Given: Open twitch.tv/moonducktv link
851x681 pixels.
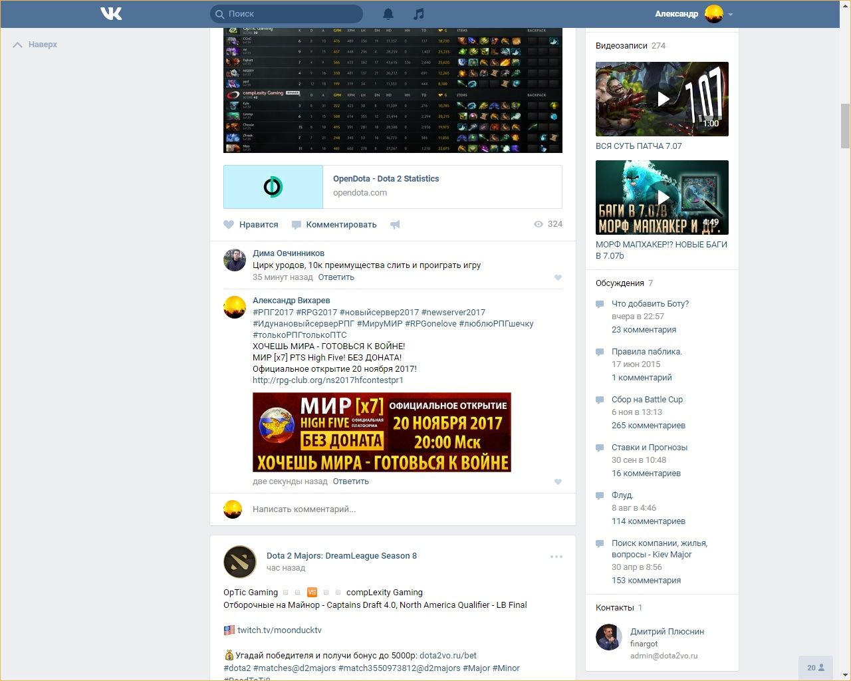Looking at the screenshot, I should (x=279, y=630).
